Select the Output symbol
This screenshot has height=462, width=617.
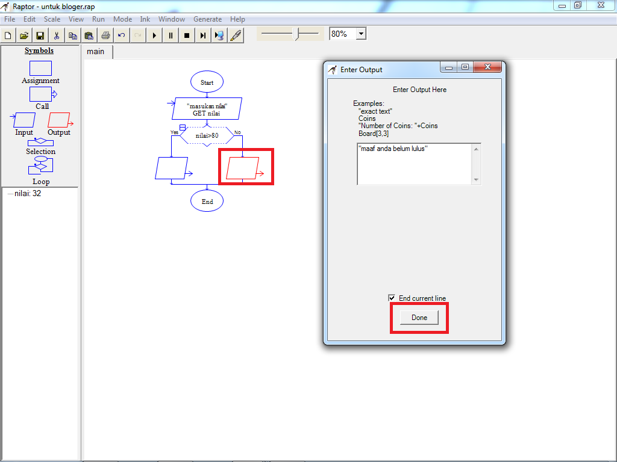58,119
